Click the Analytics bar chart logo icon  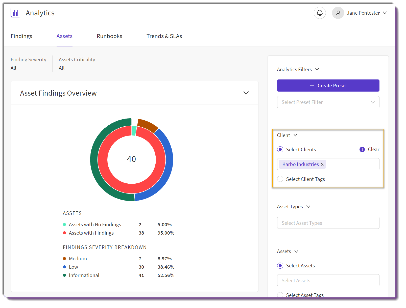pyautogui.click(x=15, y=13)
